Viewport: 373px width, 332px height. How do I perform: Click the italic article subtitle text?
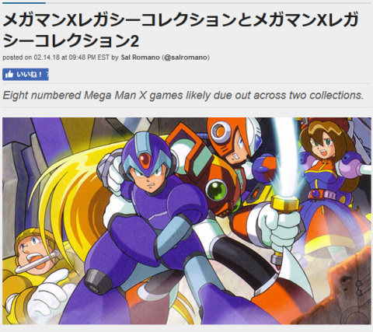[x=183, y=95]
